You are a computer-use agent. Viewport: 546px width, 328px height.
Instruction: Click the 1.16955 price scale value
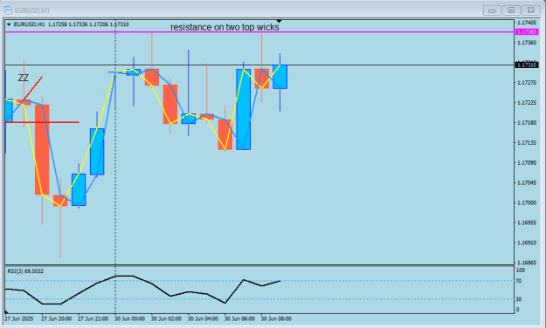(527, 222)
